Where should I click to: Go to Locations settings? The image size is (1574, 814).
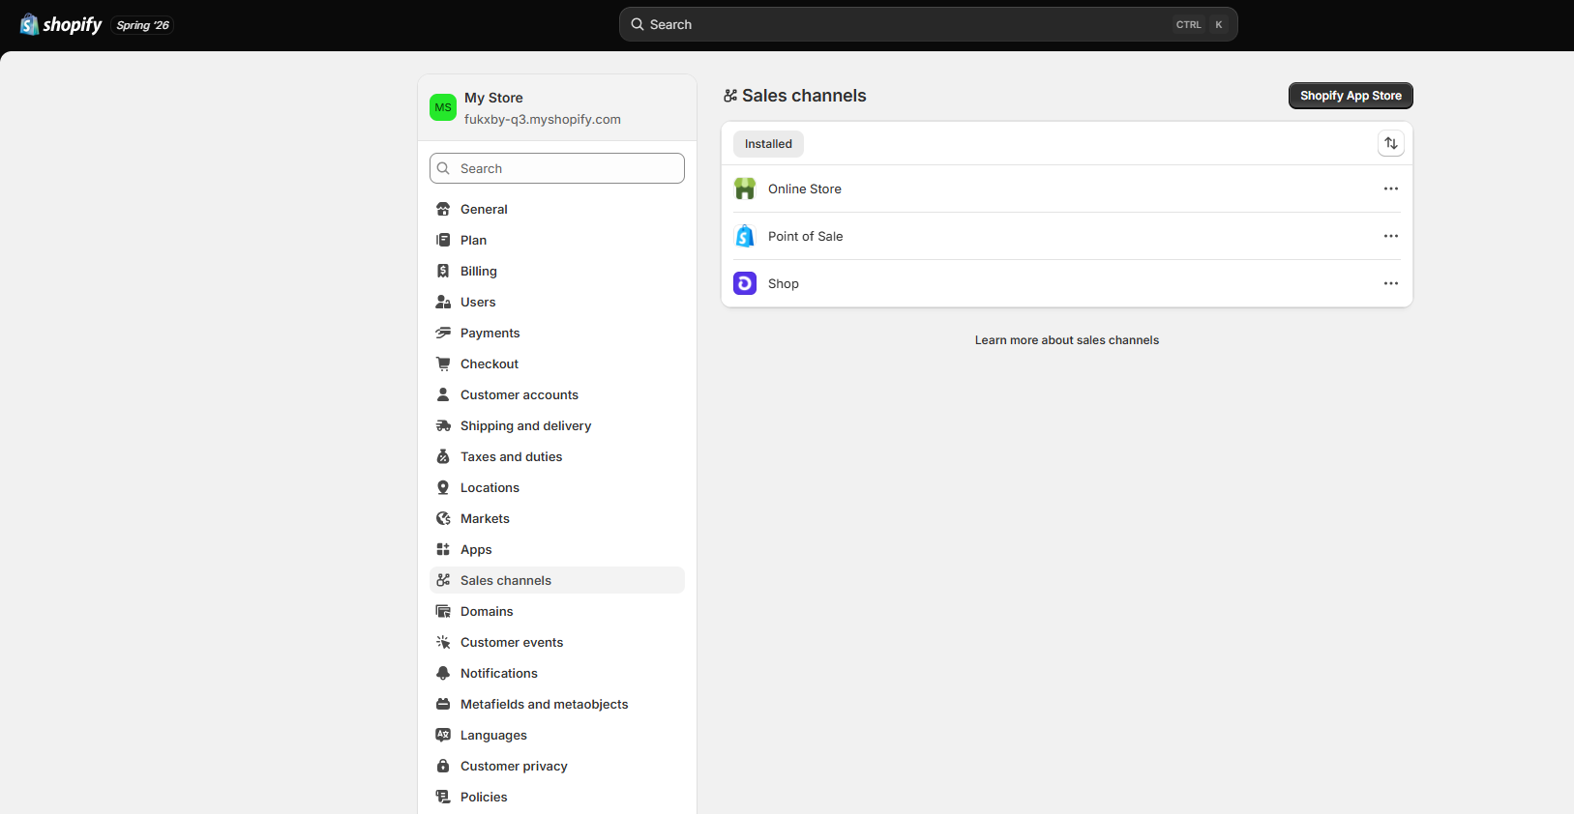557,487
